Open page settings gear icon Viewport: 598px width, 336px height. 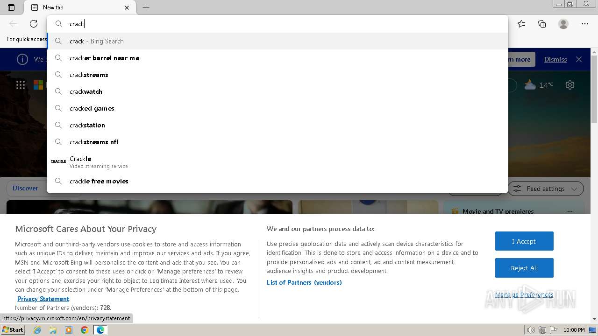(570, 85)
